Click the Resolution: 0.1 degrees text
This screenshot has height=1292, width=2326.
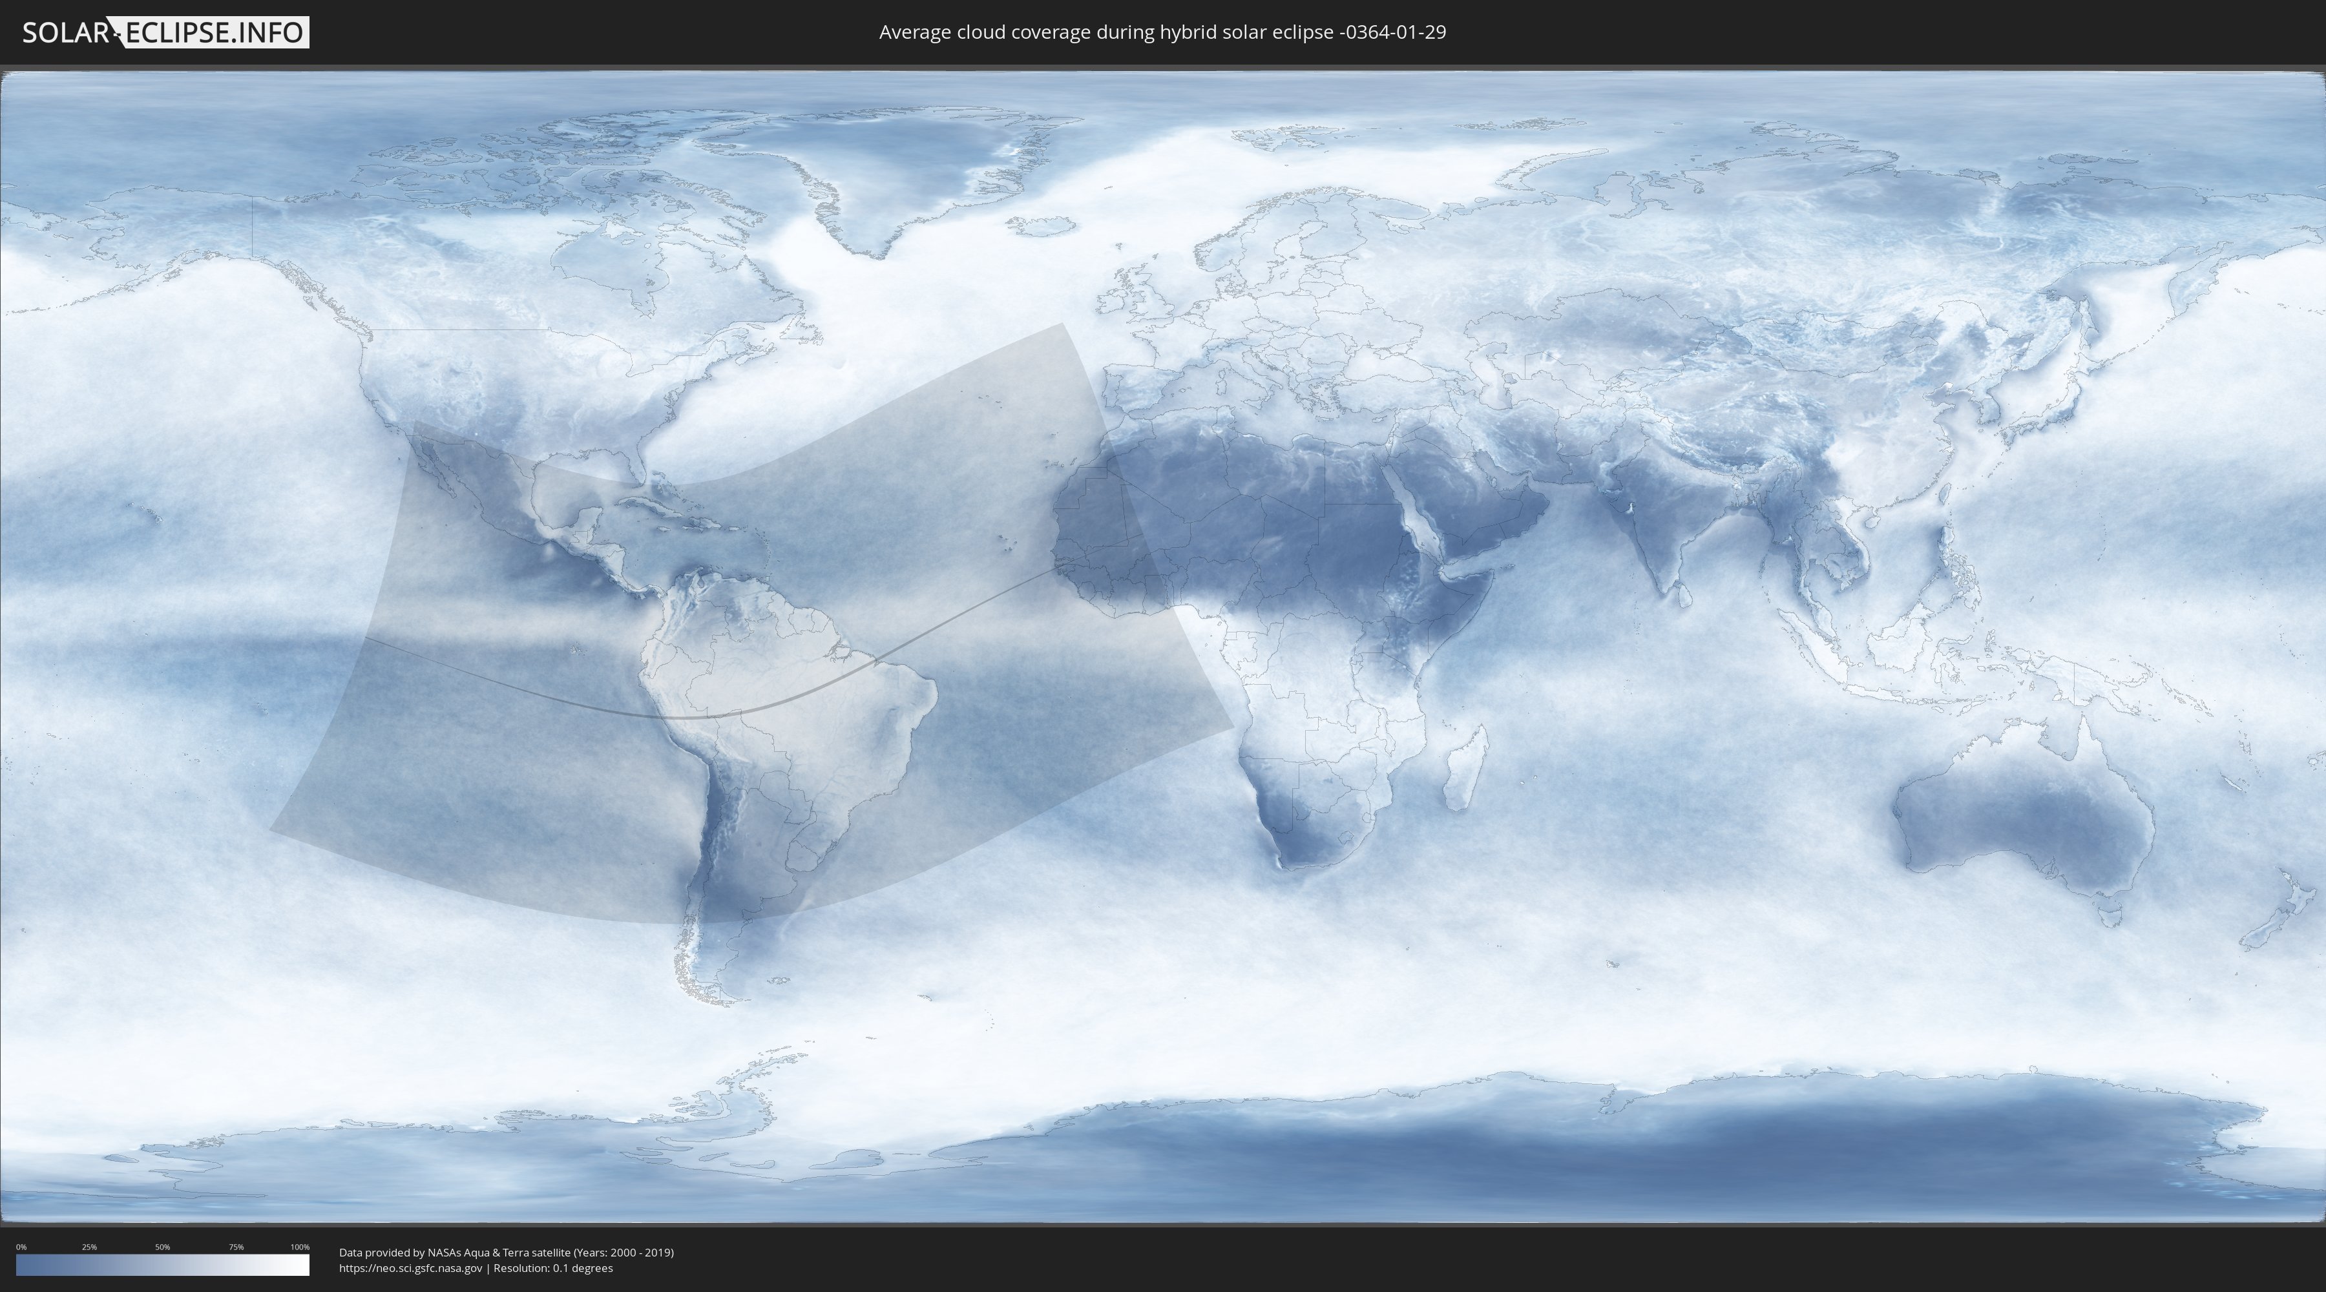click(554, 1267)
